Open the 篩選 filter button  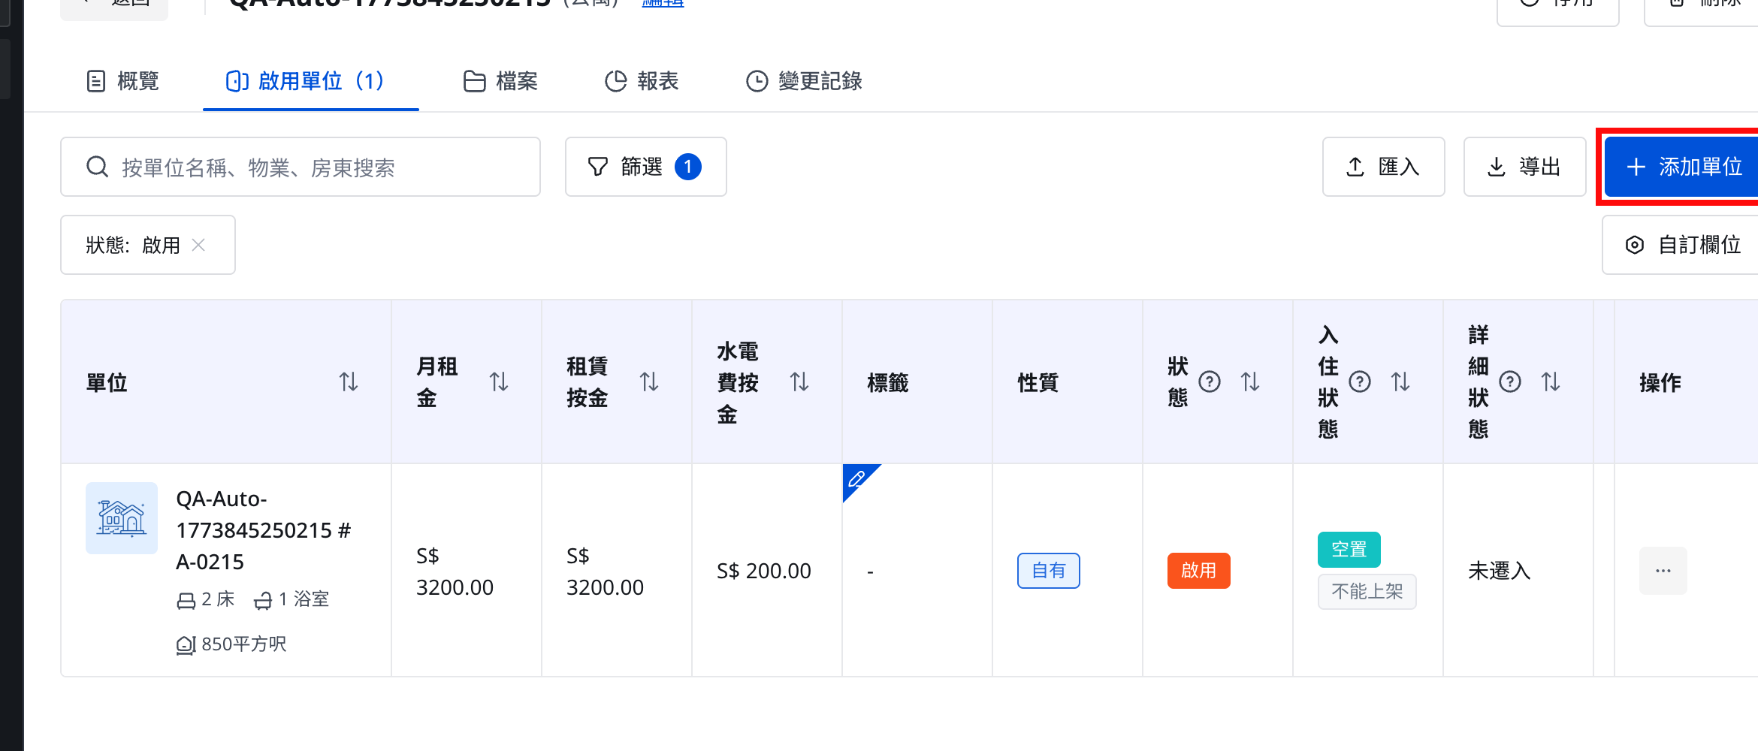click(x=645, y=167)
